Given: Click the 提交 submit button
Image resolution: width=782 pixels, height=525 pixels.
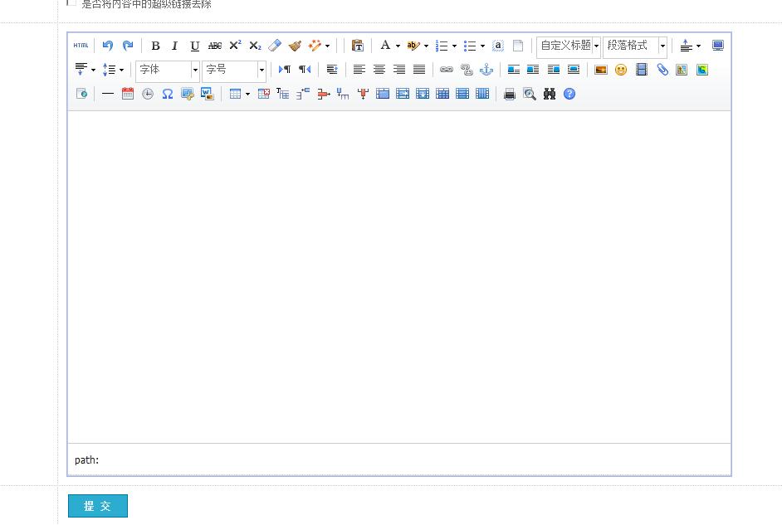Looking at the screenshot, I should pyautogui.click(x=98, y=506).
